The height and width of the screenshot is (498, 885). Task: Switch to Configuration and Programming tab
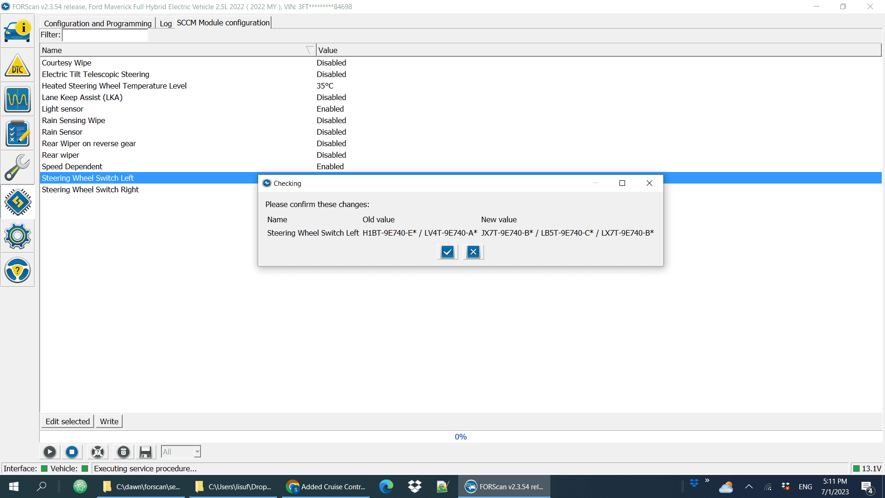tap(98, 23)
